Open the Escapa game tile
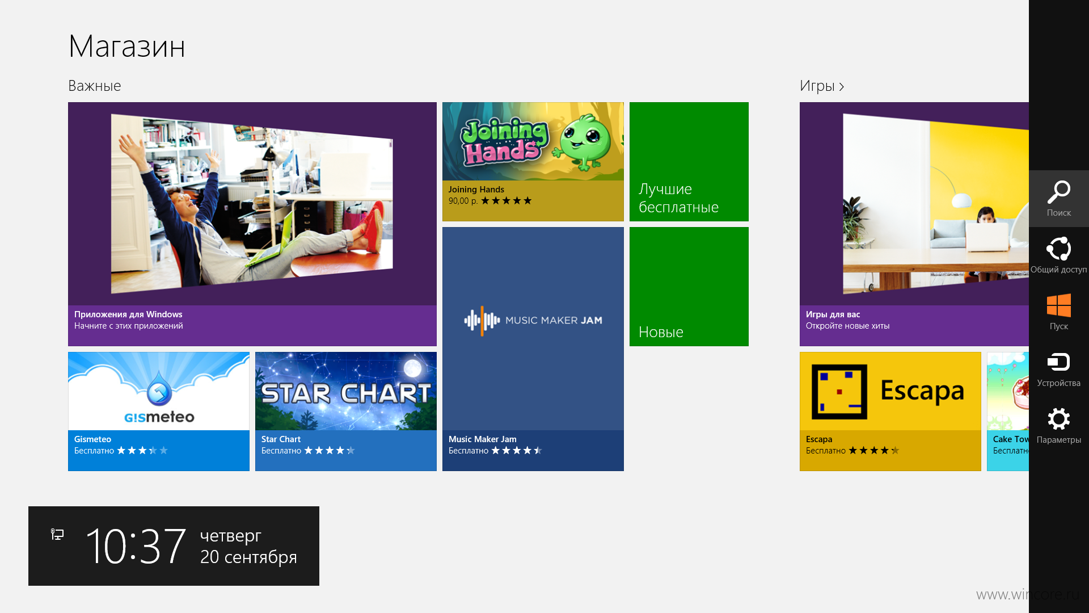This screenshot has height=613, width=1089. tap(890, 412)
